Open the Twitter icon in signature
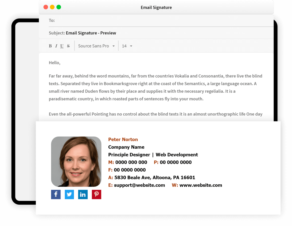 coord(69,194)
